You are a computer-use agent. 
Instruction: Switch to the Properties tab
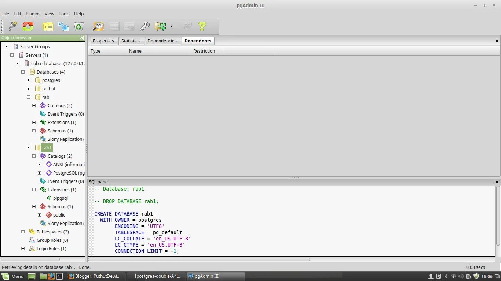pos(103,41)
